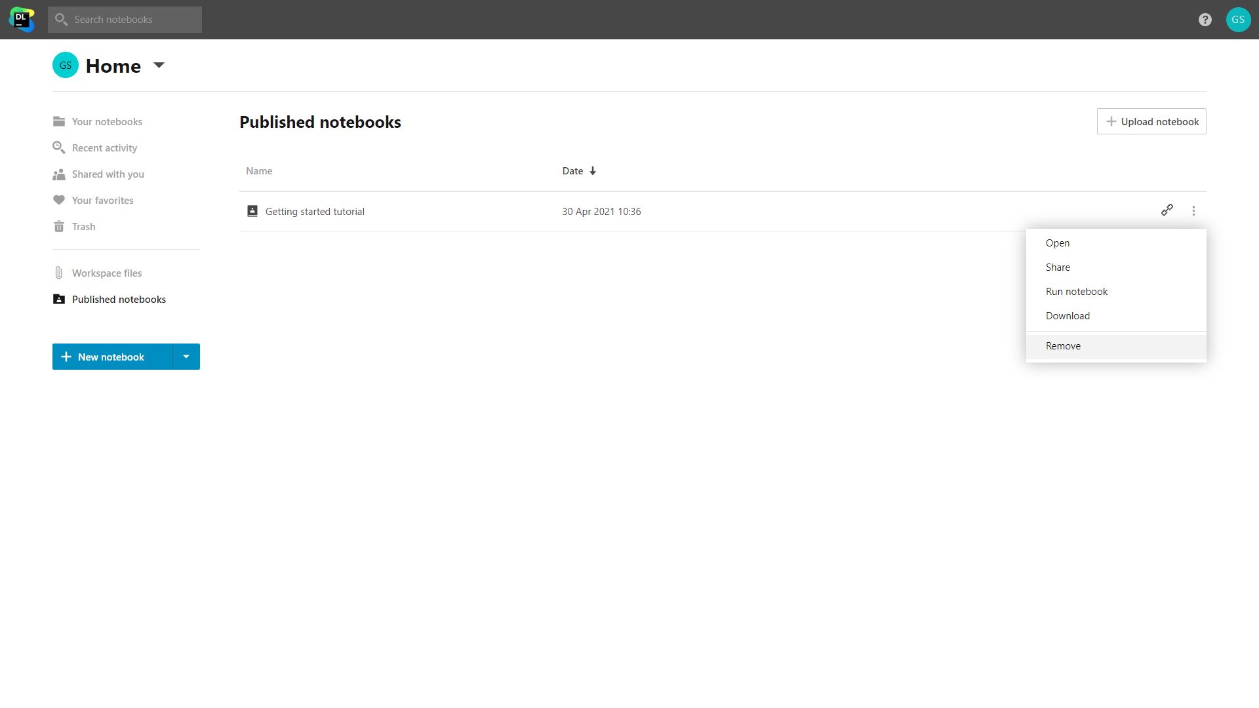Image resolution: width=1259 pixels, height=708 pixels.
Task: Click the Datalore logo icon
Action: [x=22, y=20]
